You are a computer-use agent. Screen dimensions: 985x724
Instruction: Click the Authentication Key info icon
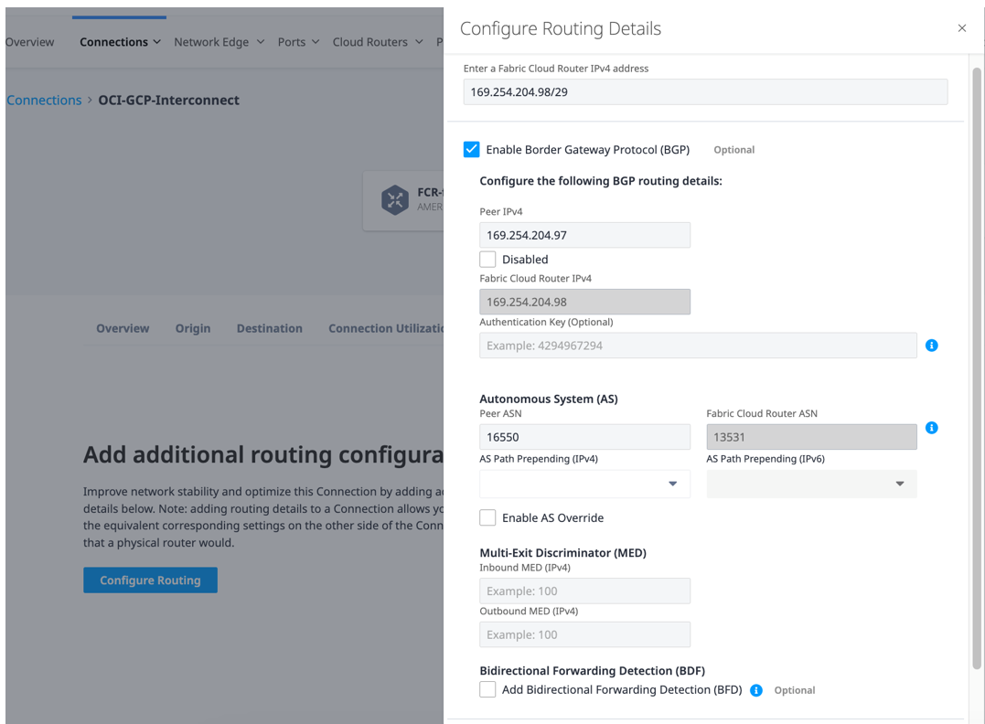(x=931, y=346)
